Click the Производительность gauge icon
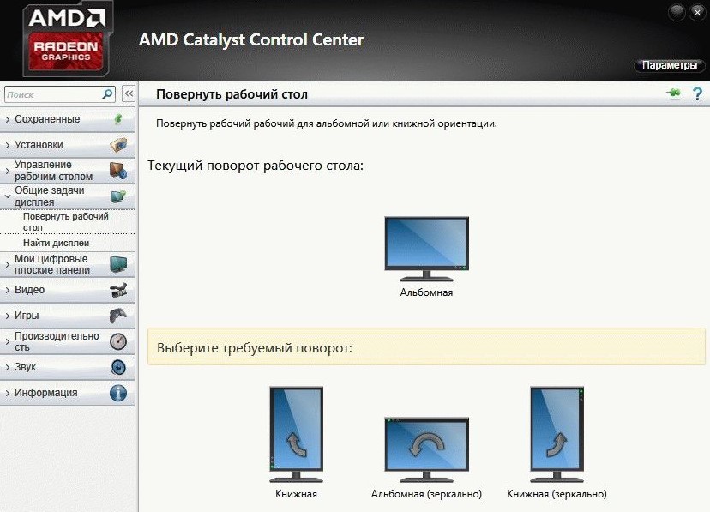The width and height of the screenshot is (710, 512). point(118,341)
